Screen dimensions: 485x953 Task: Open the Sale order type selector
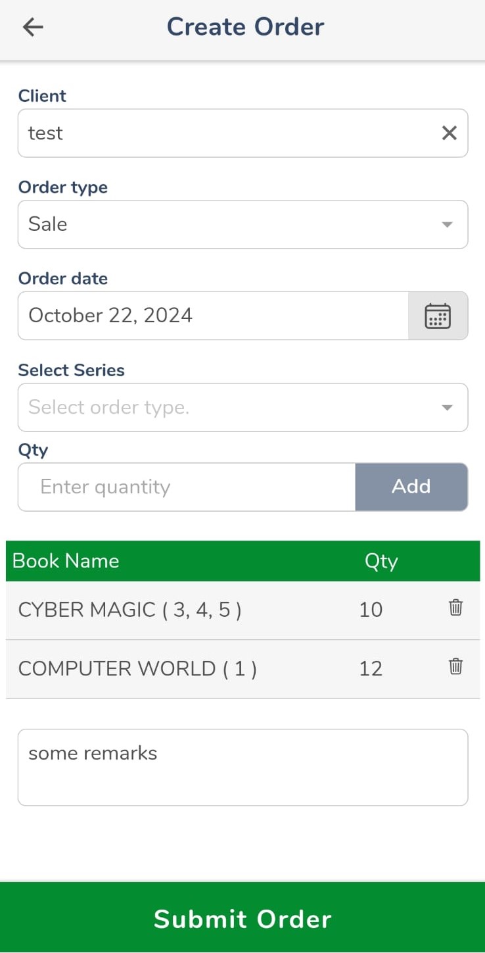point(243,224)
